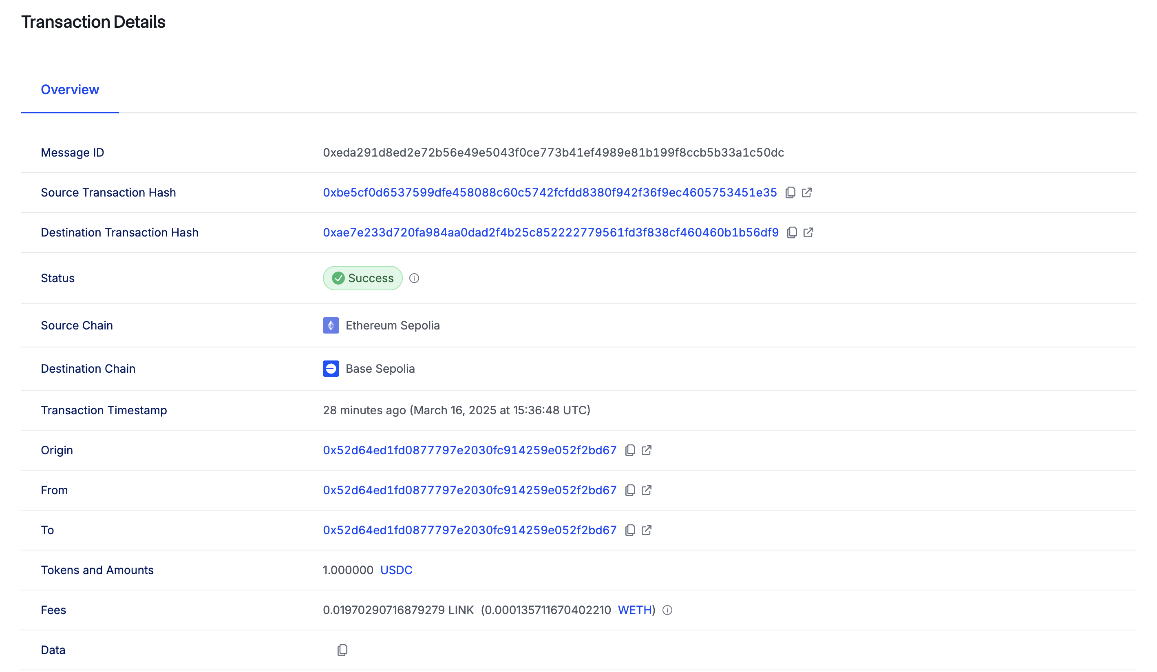The height and width of the screenshot is (672, 1157).
Task: Open the Origin address link
Action: click(470, 450)
